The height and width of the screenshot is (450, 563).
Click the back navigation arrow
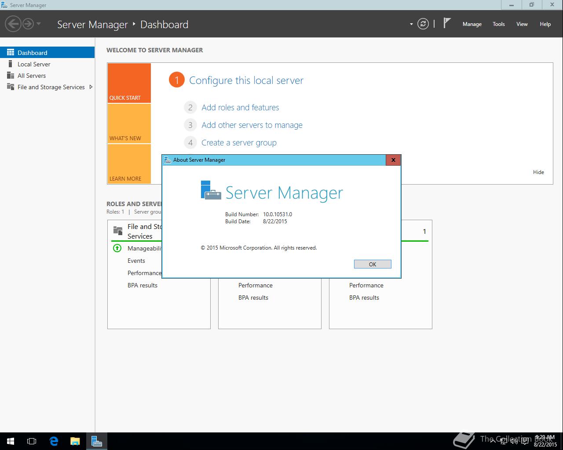(x=13, y=24)
